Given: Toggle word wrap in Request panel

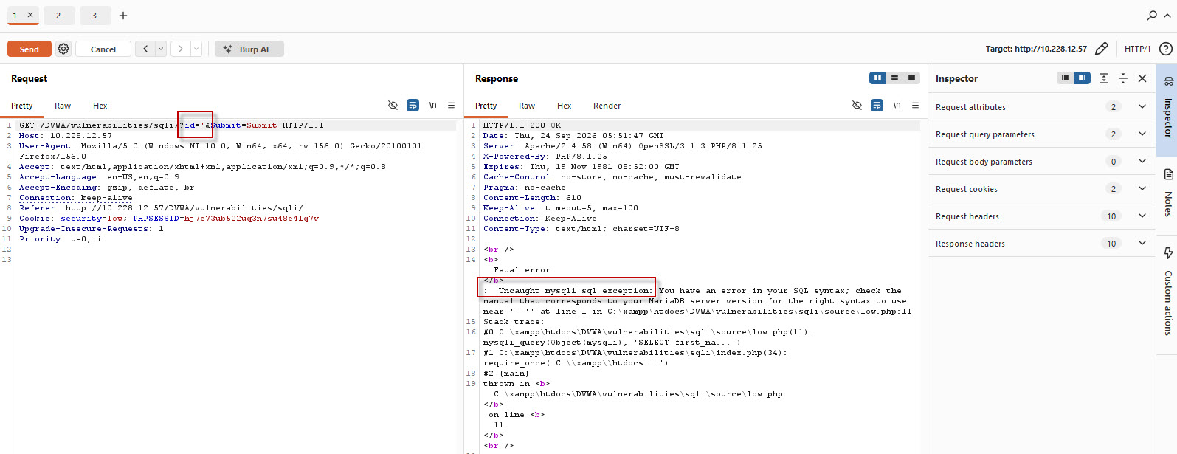Looking at the screenshot, I should click(x=413, y=106).
